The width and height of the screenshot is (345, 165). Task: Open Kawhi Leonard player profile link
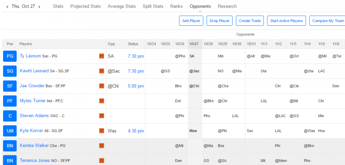[x=34, y=71]
